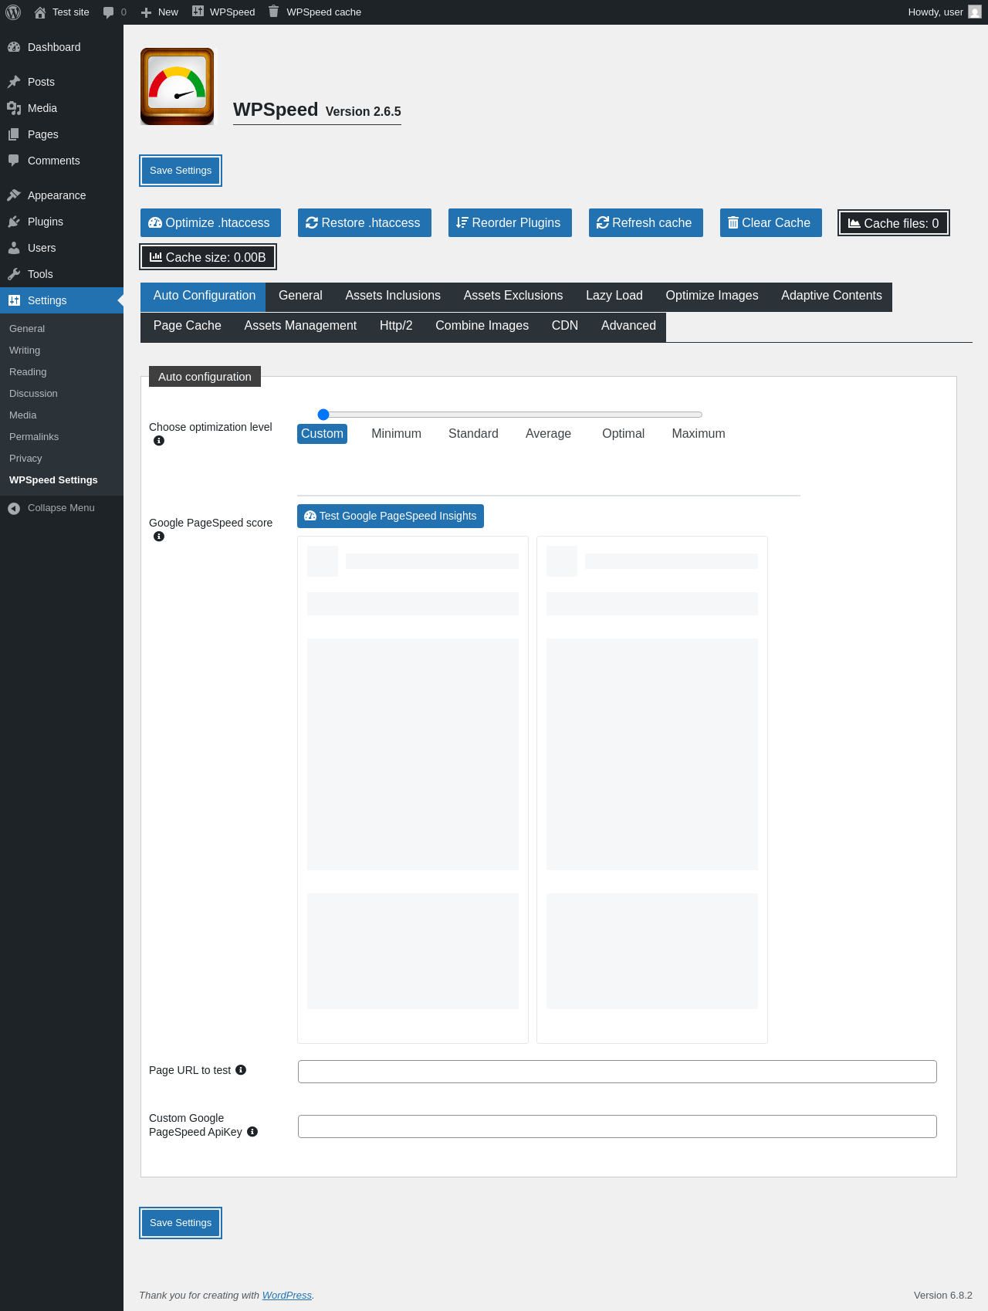Click the WordPress logo in admin bar
This screenshot has width=988, height=1311.
point(13,12)
